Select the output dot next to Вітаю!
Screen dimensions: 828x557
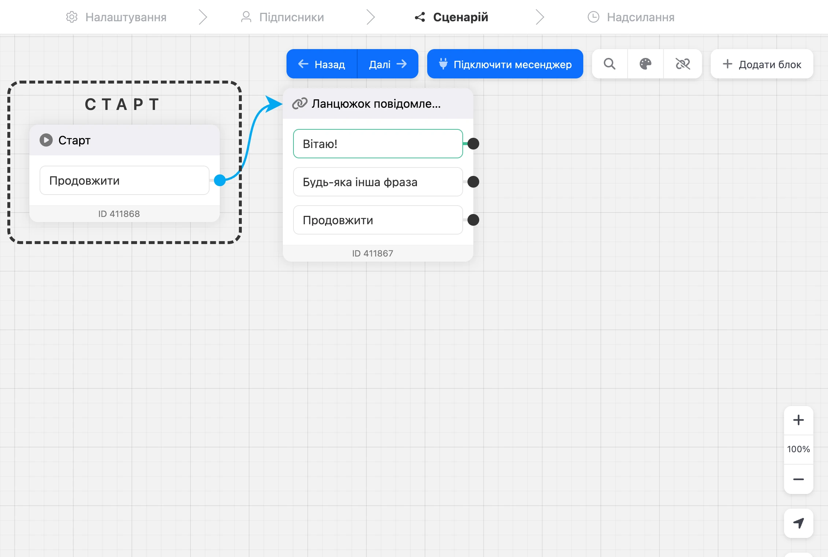point(473,144)
